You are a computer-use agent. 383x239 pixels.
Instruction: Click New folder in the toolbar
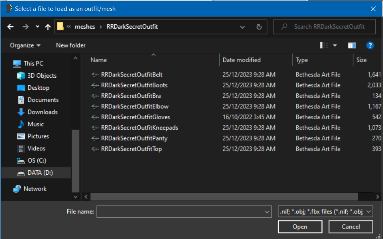[x=71, y=45]
